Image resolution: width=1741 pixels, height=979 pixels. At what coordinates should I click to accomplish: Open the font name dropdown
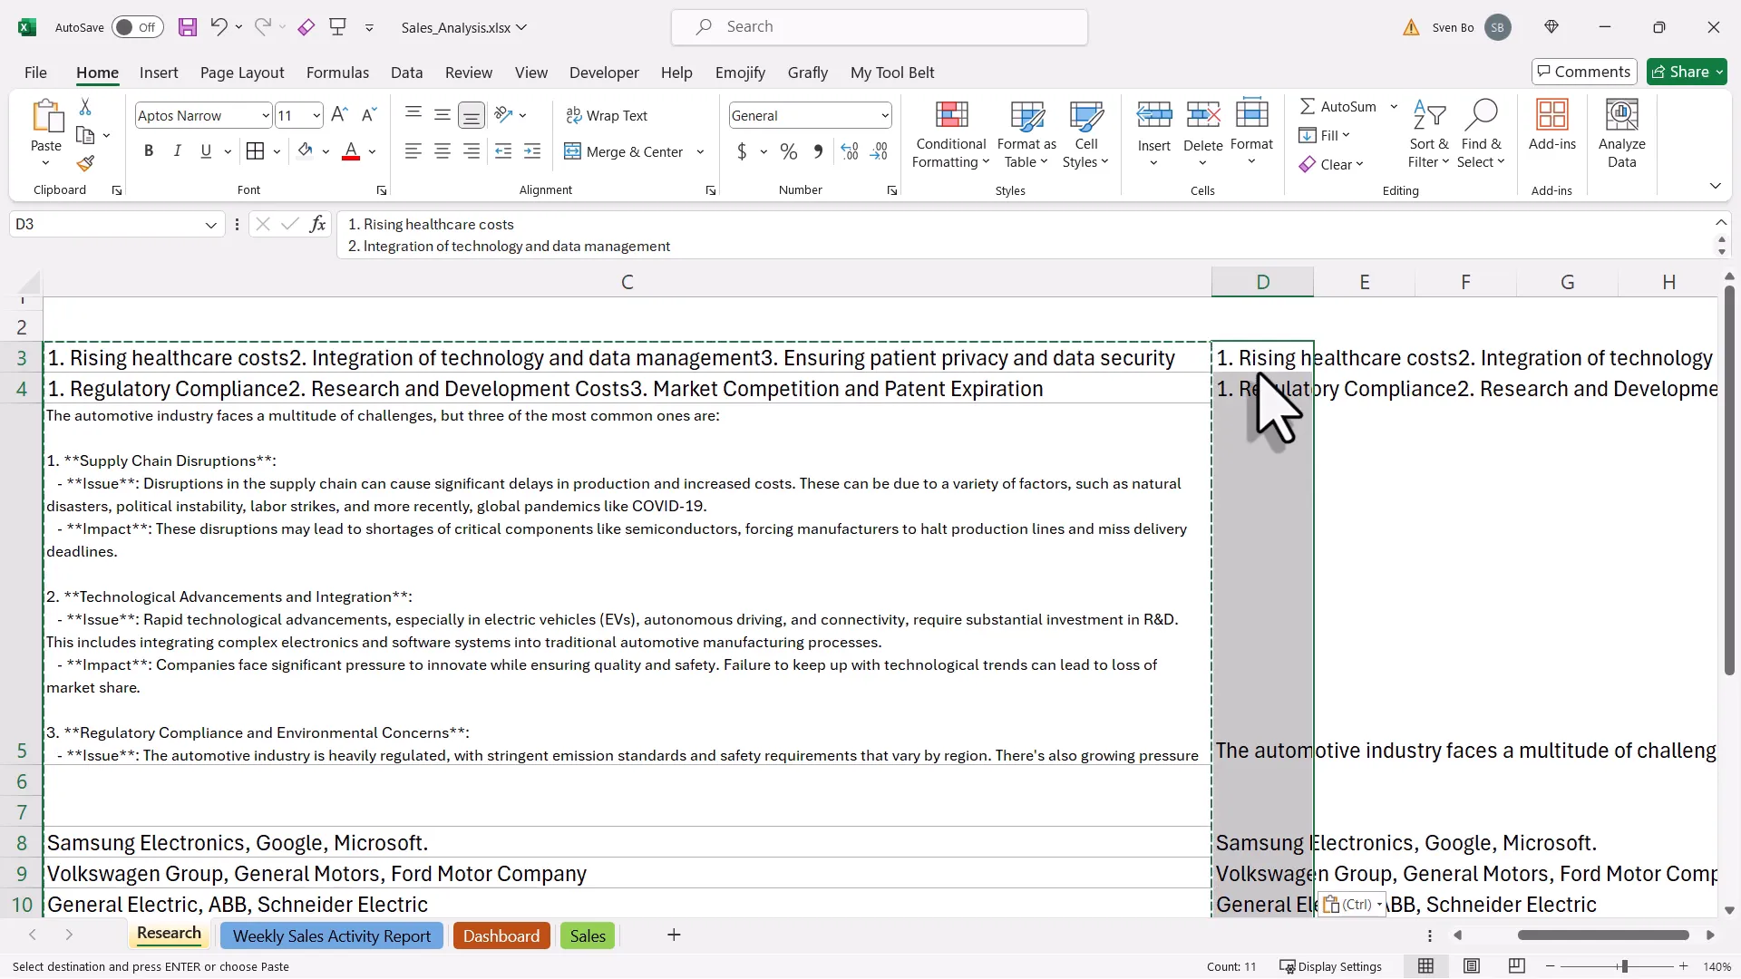point(257,114)
